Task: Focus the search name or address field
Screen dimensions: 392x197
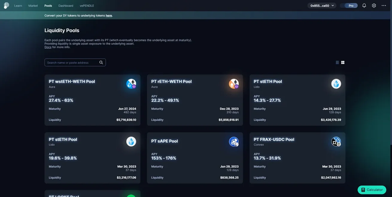Action: (x=72, y=62)
